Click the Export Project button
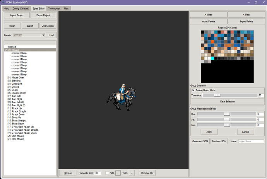Viewport: 267px width, 179px height. click(43, 15)
